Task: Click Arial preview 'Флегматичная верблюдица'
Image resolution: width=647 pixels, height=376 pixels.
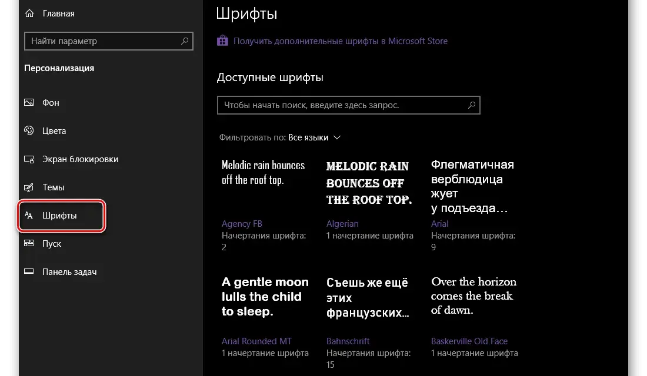Action: coord(472,186)
